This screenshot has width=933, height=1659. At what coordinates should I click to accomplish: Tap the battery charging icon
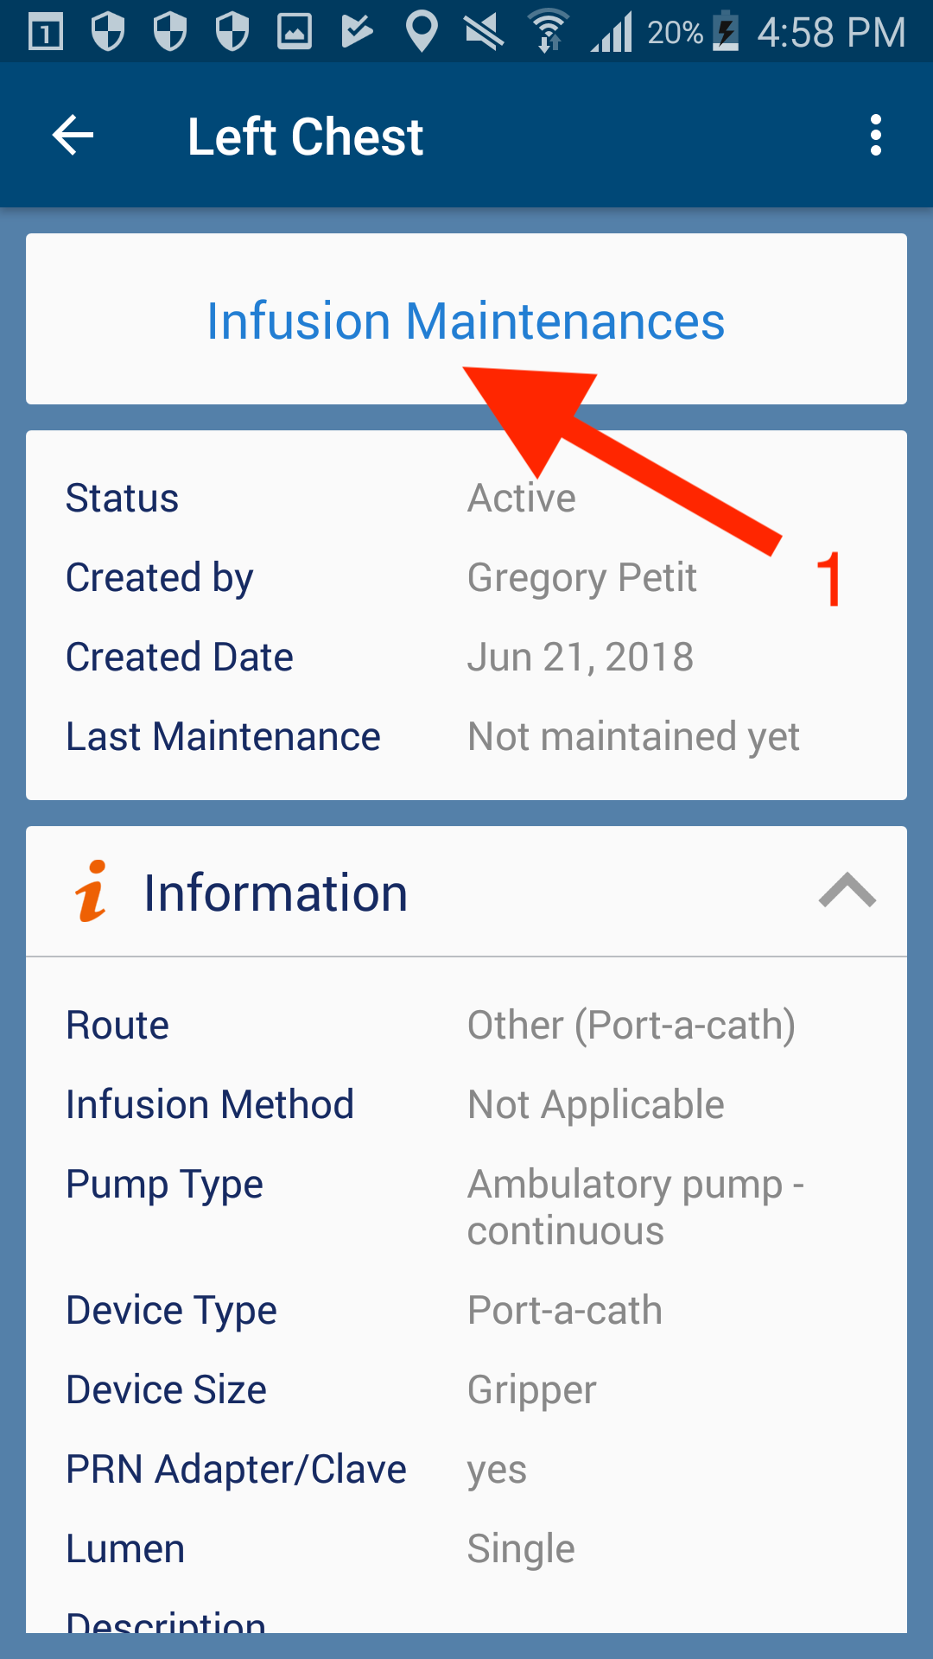coord(725,32)
